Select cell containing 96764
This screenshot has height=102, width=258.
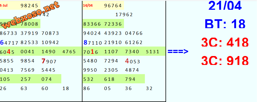(113, 6)
